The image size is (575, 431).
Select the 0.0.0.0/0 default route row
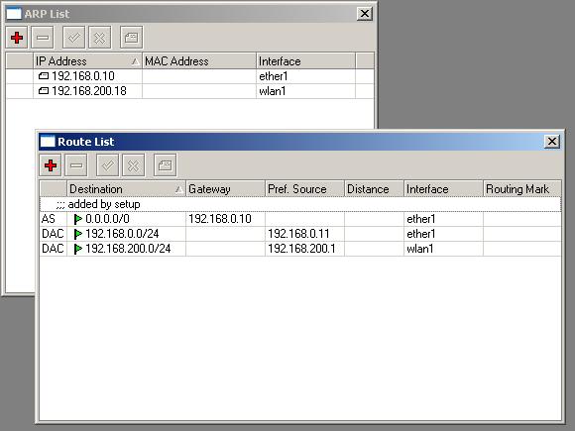click(x=300, y=219)
